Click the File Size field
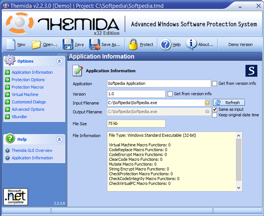Screen dimensions: 264x216 (x=136, y=123)
